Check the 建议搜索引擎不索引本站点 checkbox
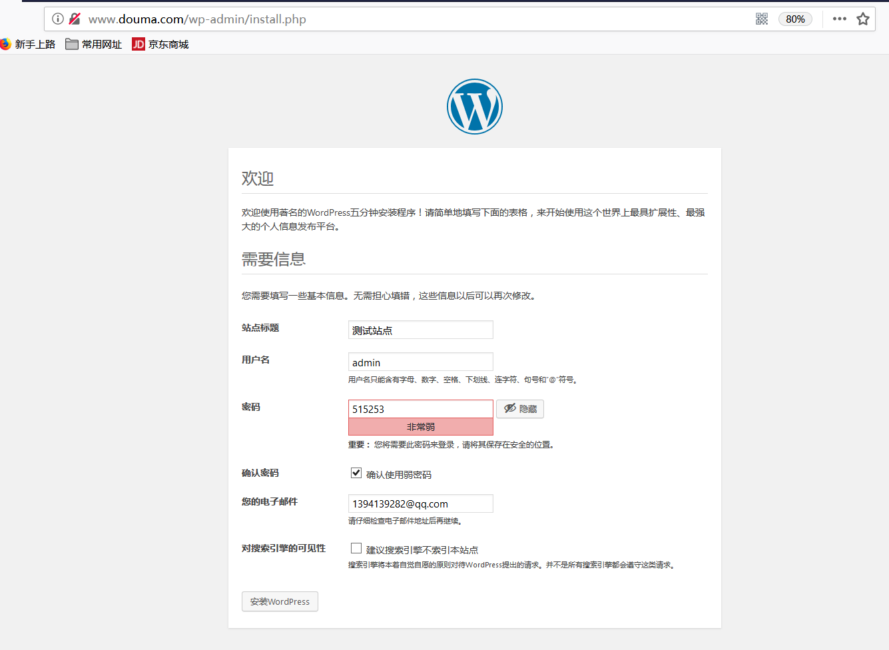This screenshot has width=889, height=650. [356, 548]
